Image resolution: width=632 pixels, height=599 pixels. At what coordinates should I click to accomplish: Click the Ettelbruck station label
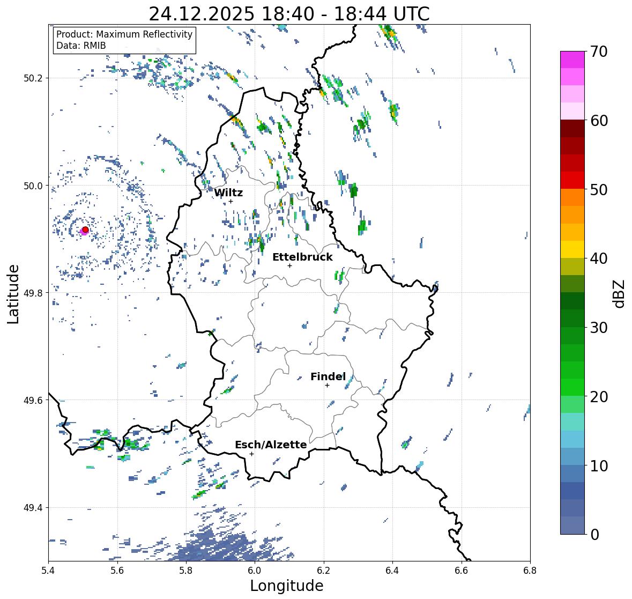[x=303, y=257]
